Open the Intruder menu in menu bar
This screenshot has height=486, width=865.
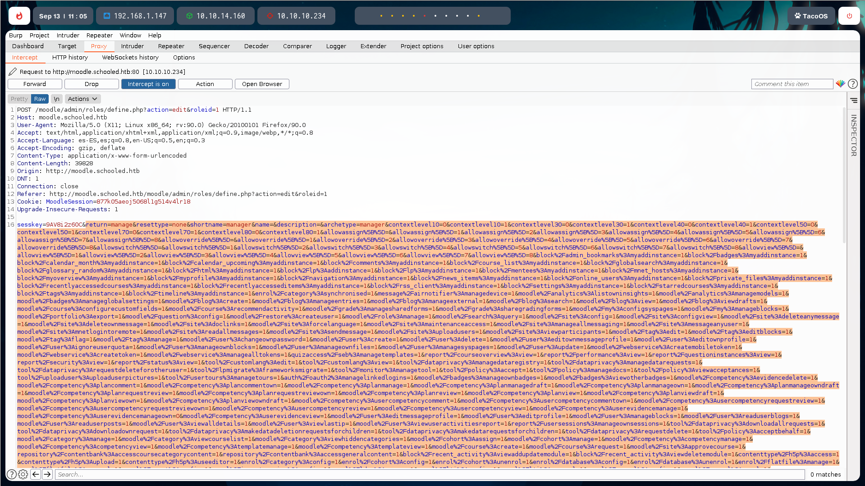click(x=68, y=35)
